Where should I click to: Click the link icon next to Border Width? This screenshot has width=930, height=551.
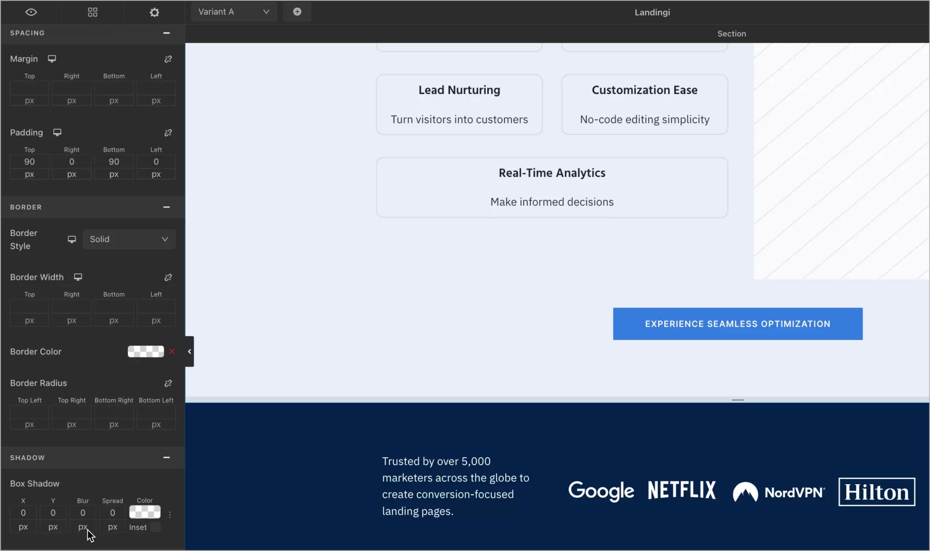(168, 277)
